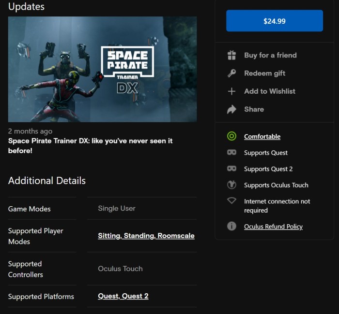The image size is (339, 314).
Task: Open the Comfortable rating link
Action: 262,137
